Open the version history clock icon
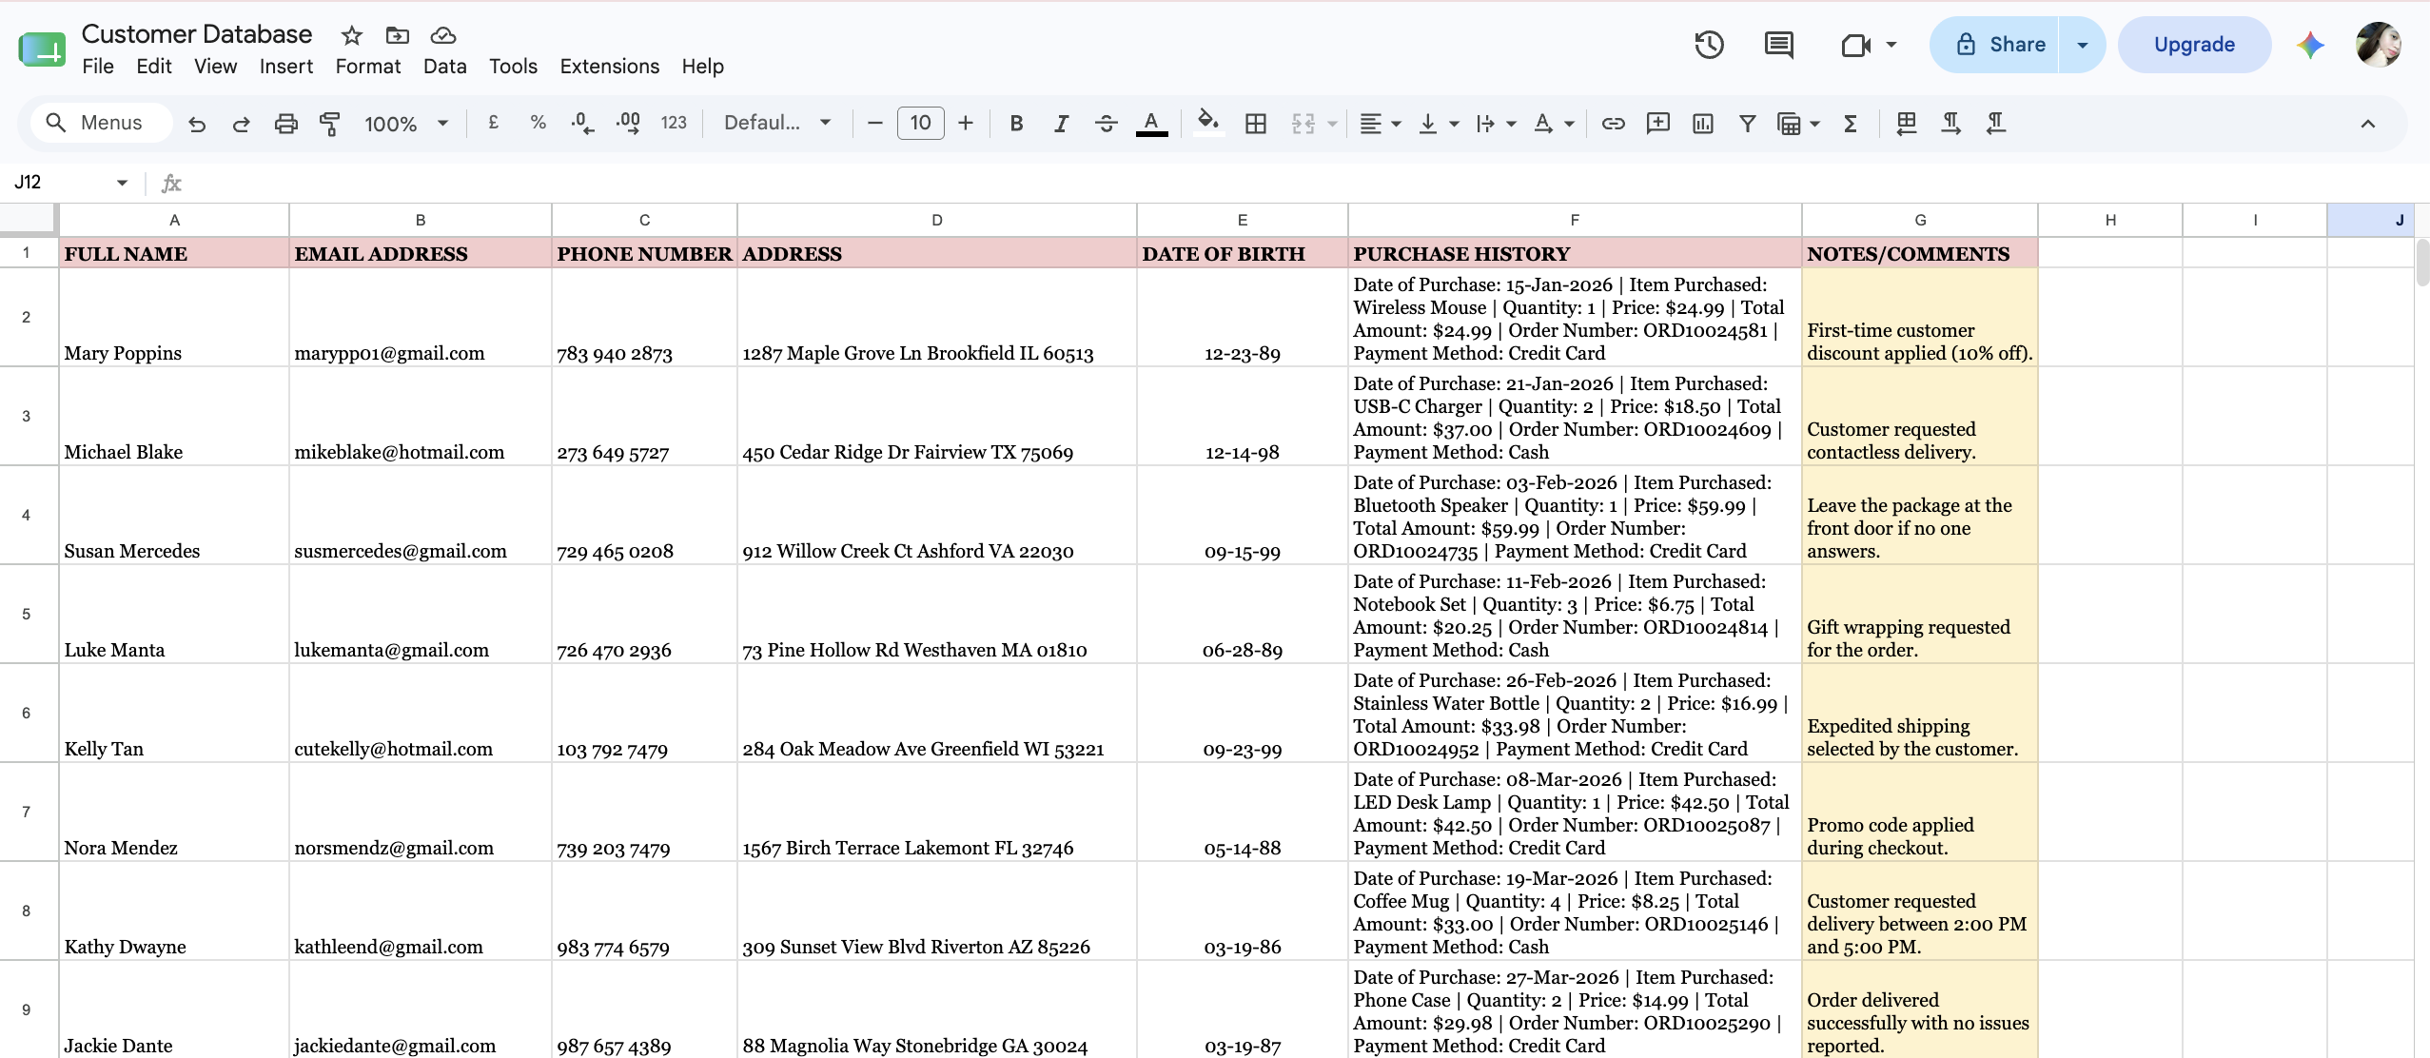This screenshot has height=1058, width=2430. pyautogui.click(x=1709, y=45)
